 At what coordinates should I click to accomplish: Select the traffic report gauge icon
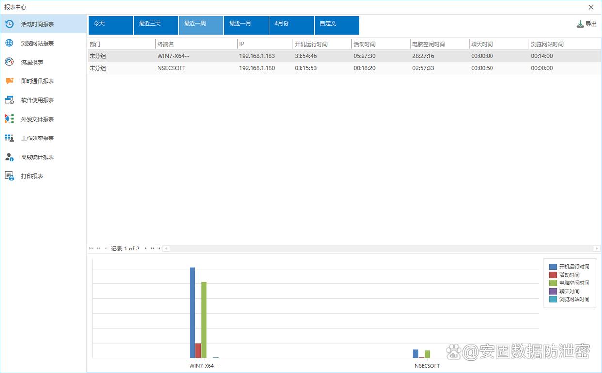pos(9,62)
